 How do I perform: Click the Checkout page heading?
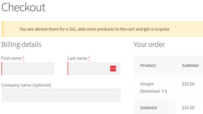click(23, 7)
